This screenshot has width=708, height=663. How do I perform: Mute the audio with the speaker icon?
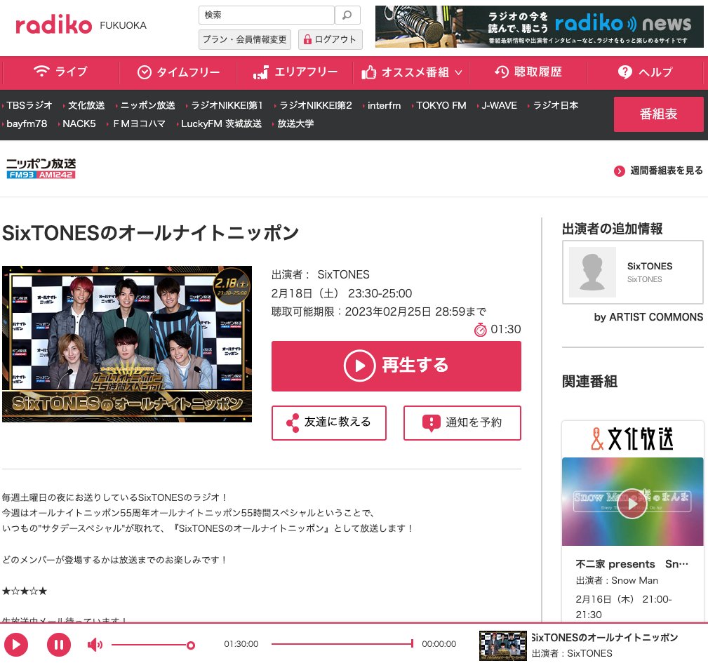pyautogui.click(x=95, y=645)
